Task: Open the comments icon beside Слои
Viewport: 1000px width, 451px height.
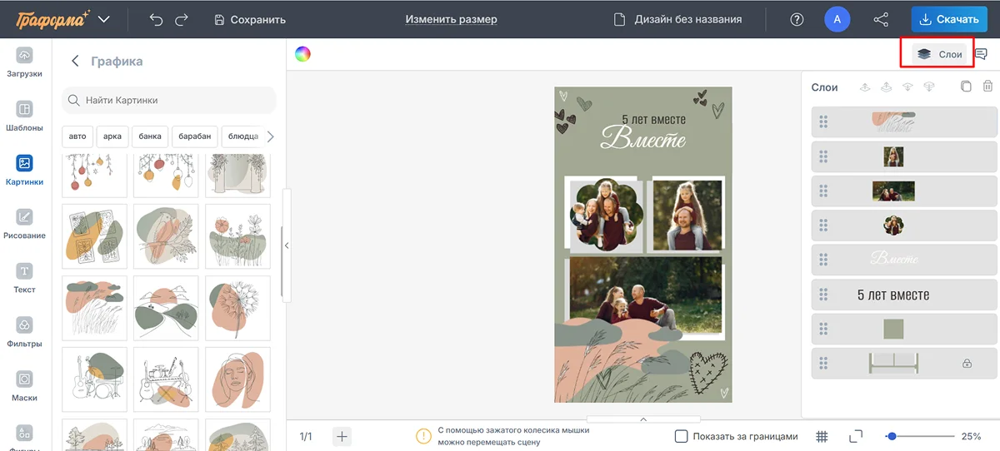Action: pyautogui.click(x=981, y=54)
